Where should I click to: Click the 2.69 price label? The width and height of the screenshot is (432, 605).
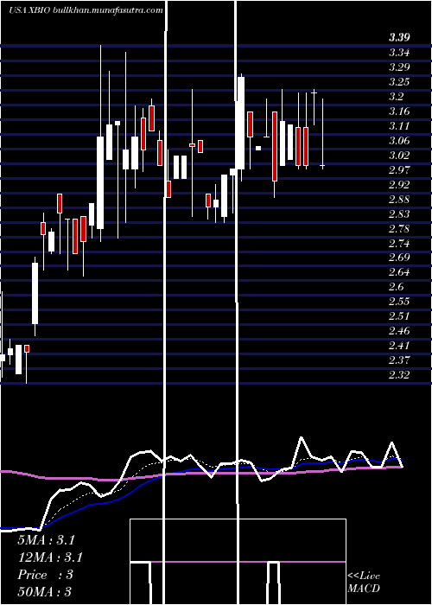point(399,258)
